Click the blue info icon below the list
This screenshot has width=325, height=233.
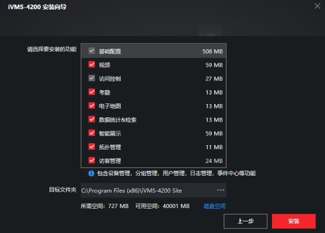[x=91, y=173]
